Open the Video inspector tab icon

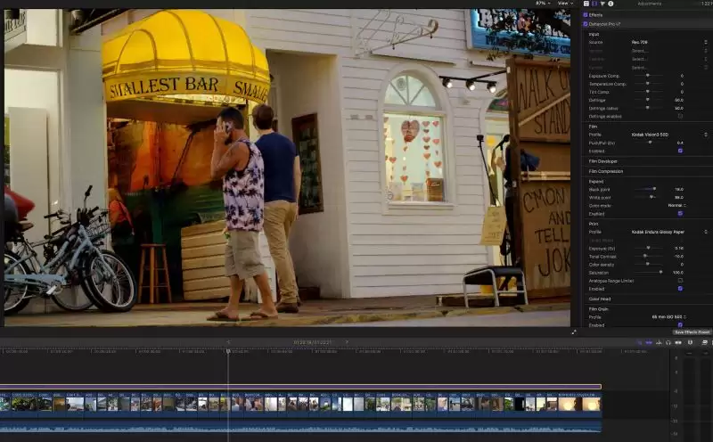tap(586, 4)
